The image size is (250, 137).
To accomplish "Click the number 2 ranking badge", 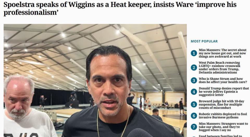I will [194, 68].
